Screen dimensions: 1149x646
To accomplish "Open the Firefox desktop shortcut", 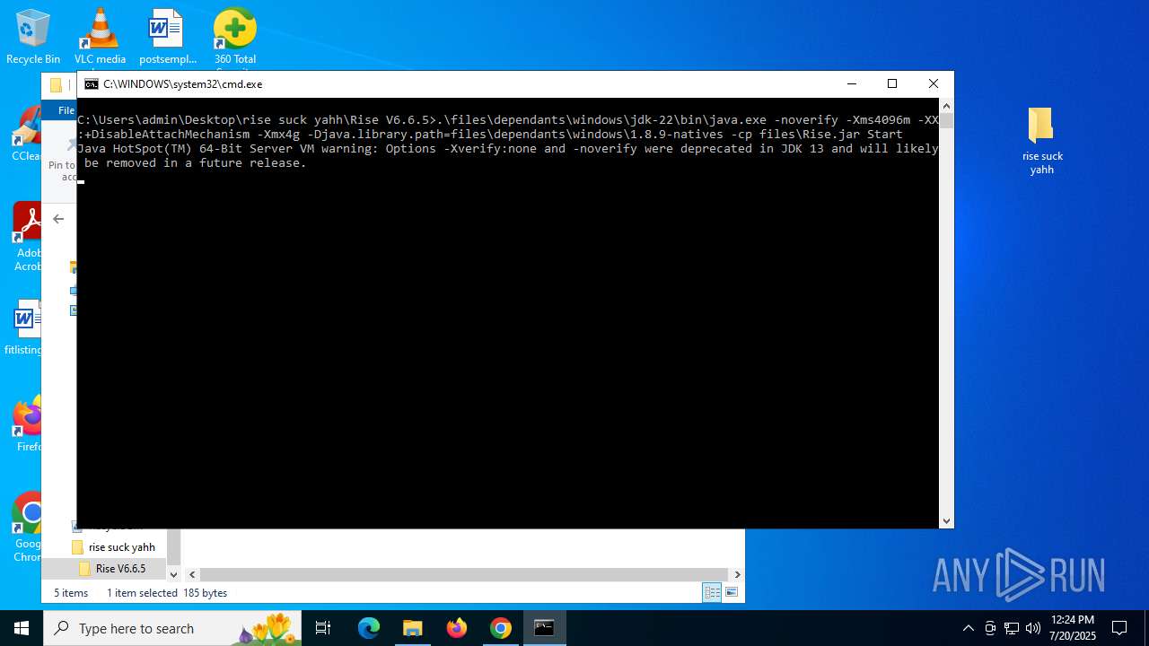I will pos(27,424).
